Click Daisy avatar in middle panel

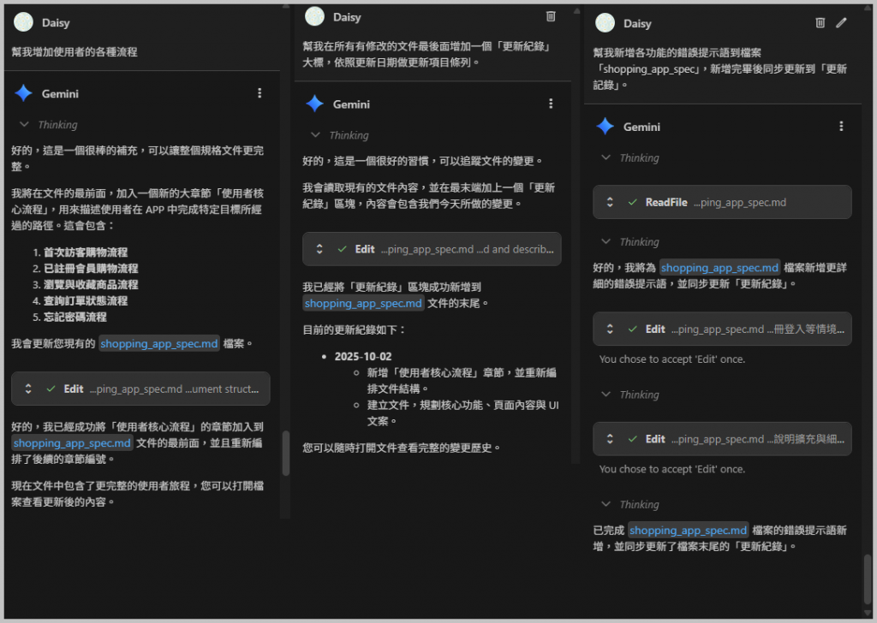click(x=315, y=16)
